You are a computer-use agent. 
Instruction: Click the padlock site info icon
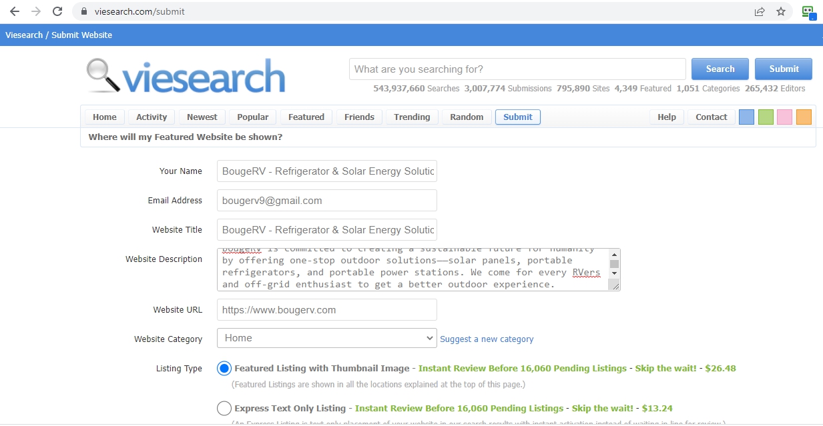(x=84, y=11)
